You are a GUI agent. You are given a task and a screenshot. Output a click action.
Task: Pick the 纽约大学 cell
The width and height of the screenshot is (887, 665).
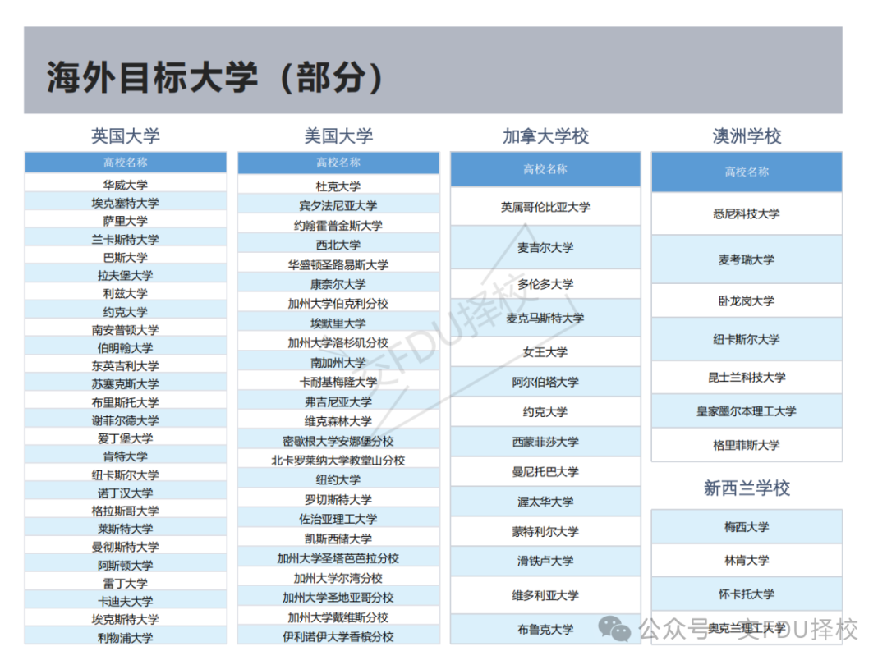(x=338, y=479)
